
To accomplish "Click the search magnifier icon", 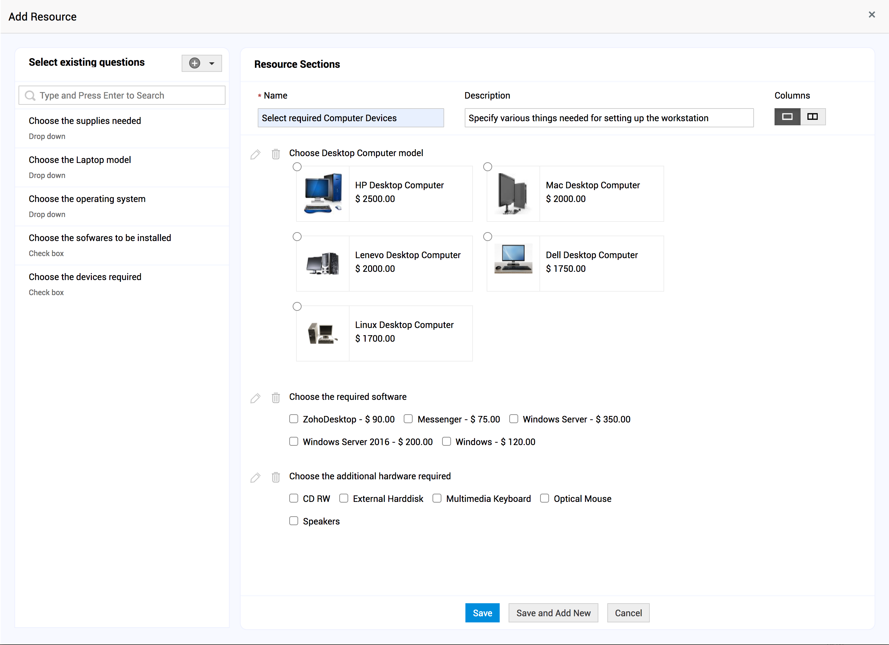I will click(30, 96).
